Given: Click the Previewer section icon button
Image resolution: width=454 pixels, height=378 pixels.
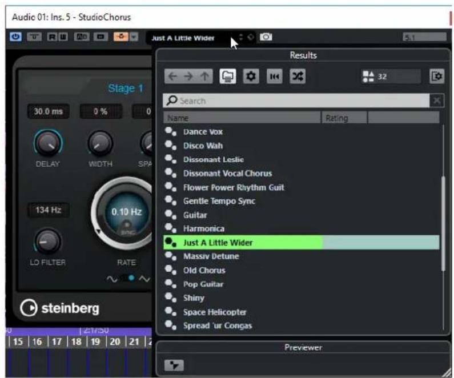Looking at the screenshot, I should [174, 365].
